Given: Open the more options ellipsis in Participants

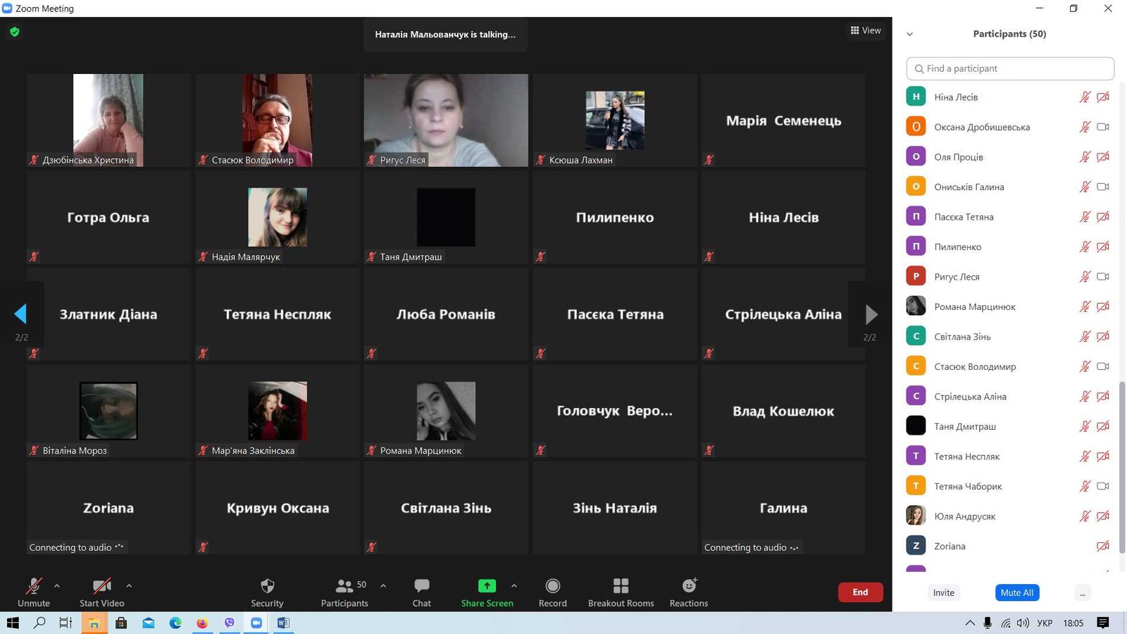Looking at the screenshot, I should tap(1083, 593).
